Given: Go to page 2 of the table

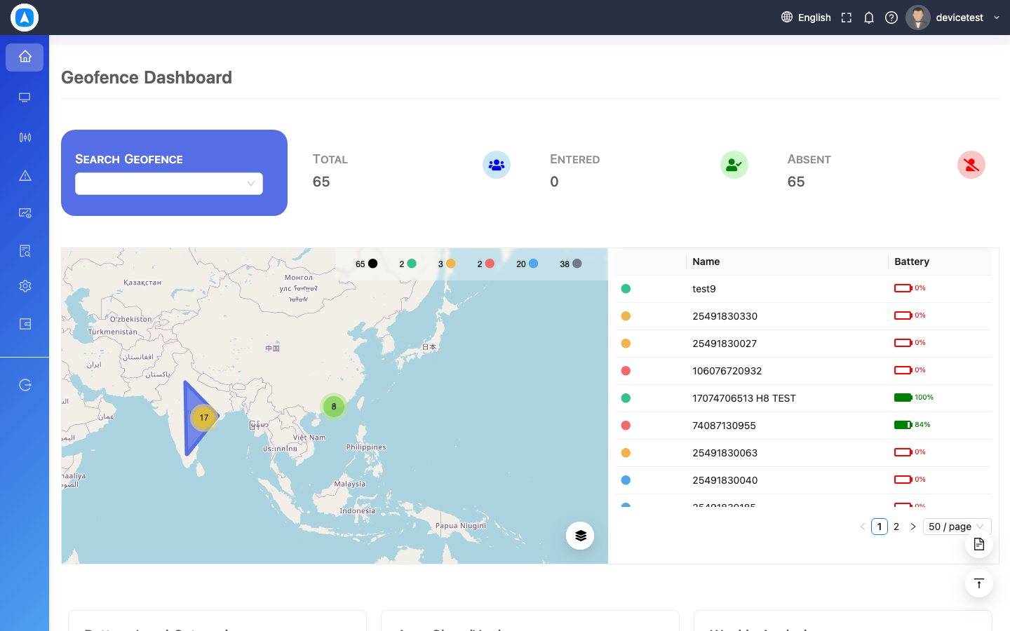Looking at the screenshot, I should pos(896,527).
